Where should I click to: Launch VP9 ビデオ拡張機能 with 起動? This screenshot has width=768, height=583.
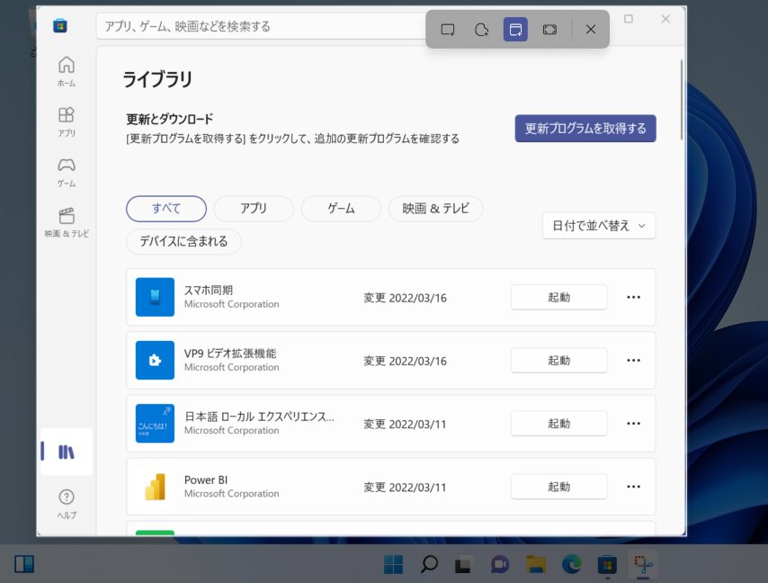point(558,360)
